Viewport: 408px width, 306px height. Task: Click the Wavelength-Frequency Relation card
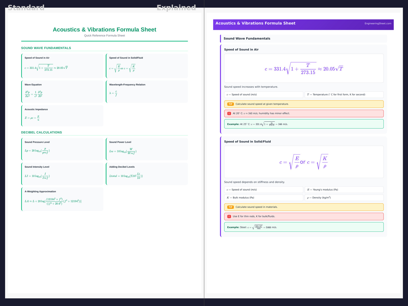coord(147,92)
